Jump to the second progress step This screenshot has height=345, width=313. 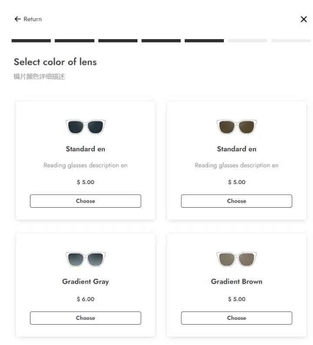(x=74, y=41)
